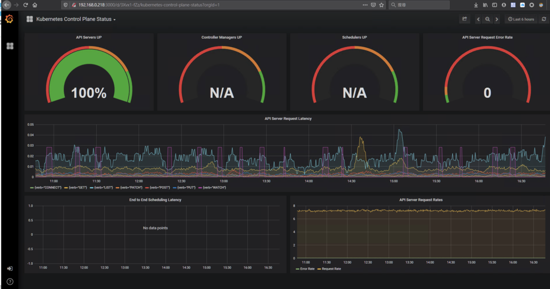Click the N/A value in Controller Managers gauge
The height and width of the screenshot is (289, 550).
(x=222, y=93)
